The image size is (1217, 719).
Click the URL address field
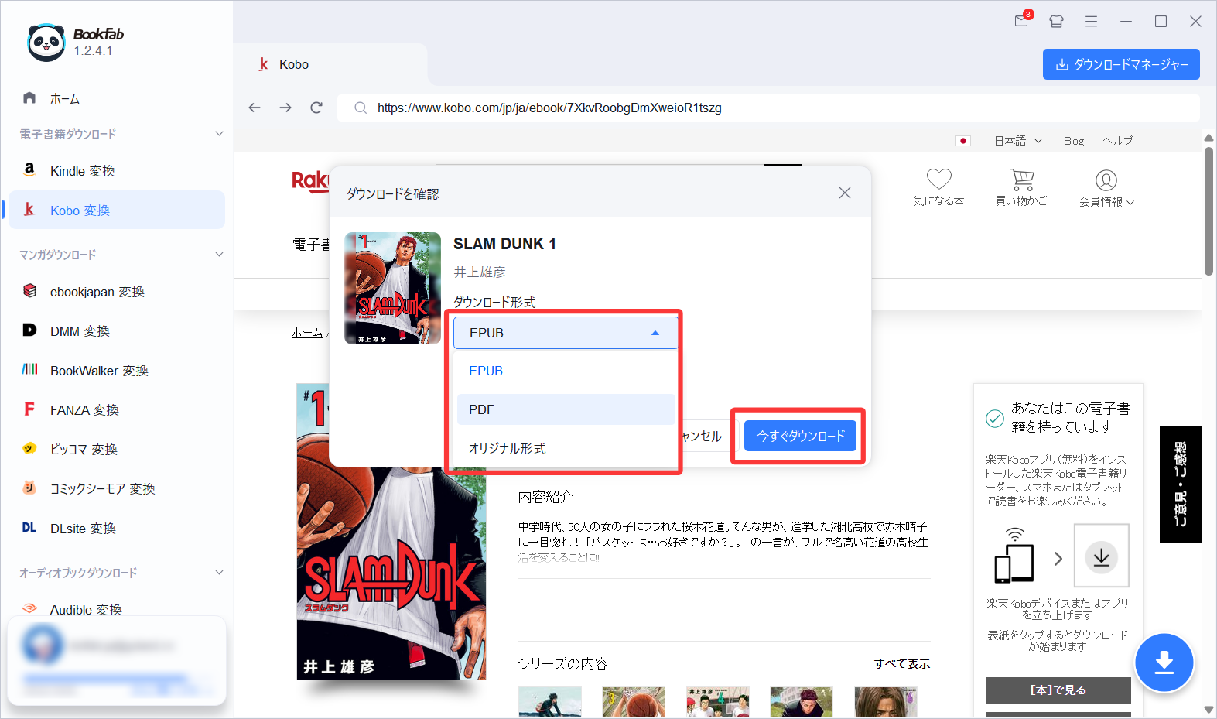pos(768,108)
